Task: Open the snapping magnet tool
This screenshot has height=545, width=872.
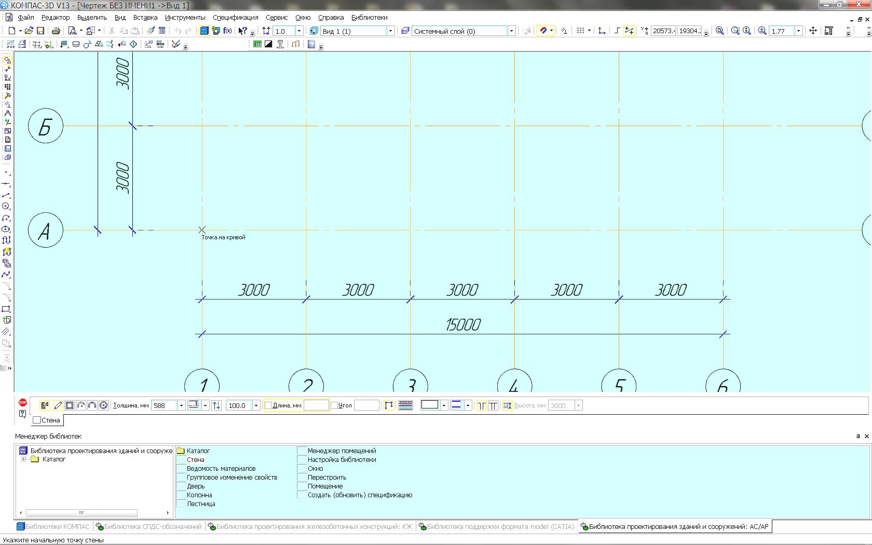Action: 543,31
